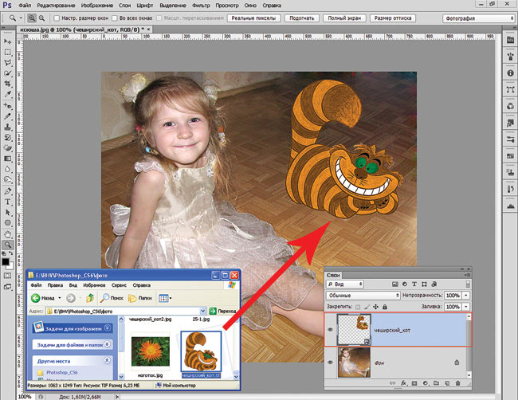Select the Move tool
The height and width of the screenshot is (400, 518).
tap(8, 41)
